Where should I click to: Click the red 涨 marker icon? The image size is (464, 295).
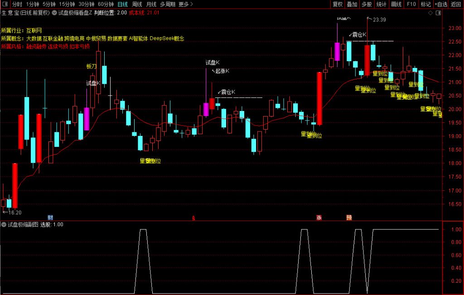point(319,218)
